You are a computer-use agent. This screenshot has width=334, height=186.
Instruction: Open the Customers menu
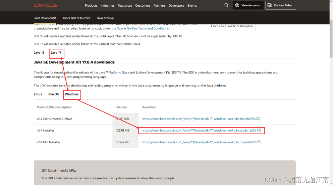pos(143,6)
